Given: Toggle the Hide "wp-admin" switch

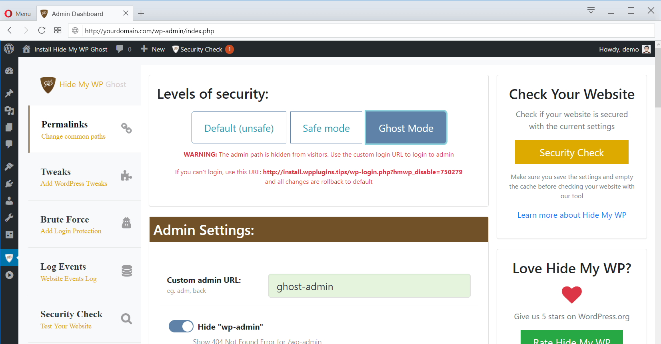Looking at the screenshot, I should pyautogui.click(x=181, y=326).
